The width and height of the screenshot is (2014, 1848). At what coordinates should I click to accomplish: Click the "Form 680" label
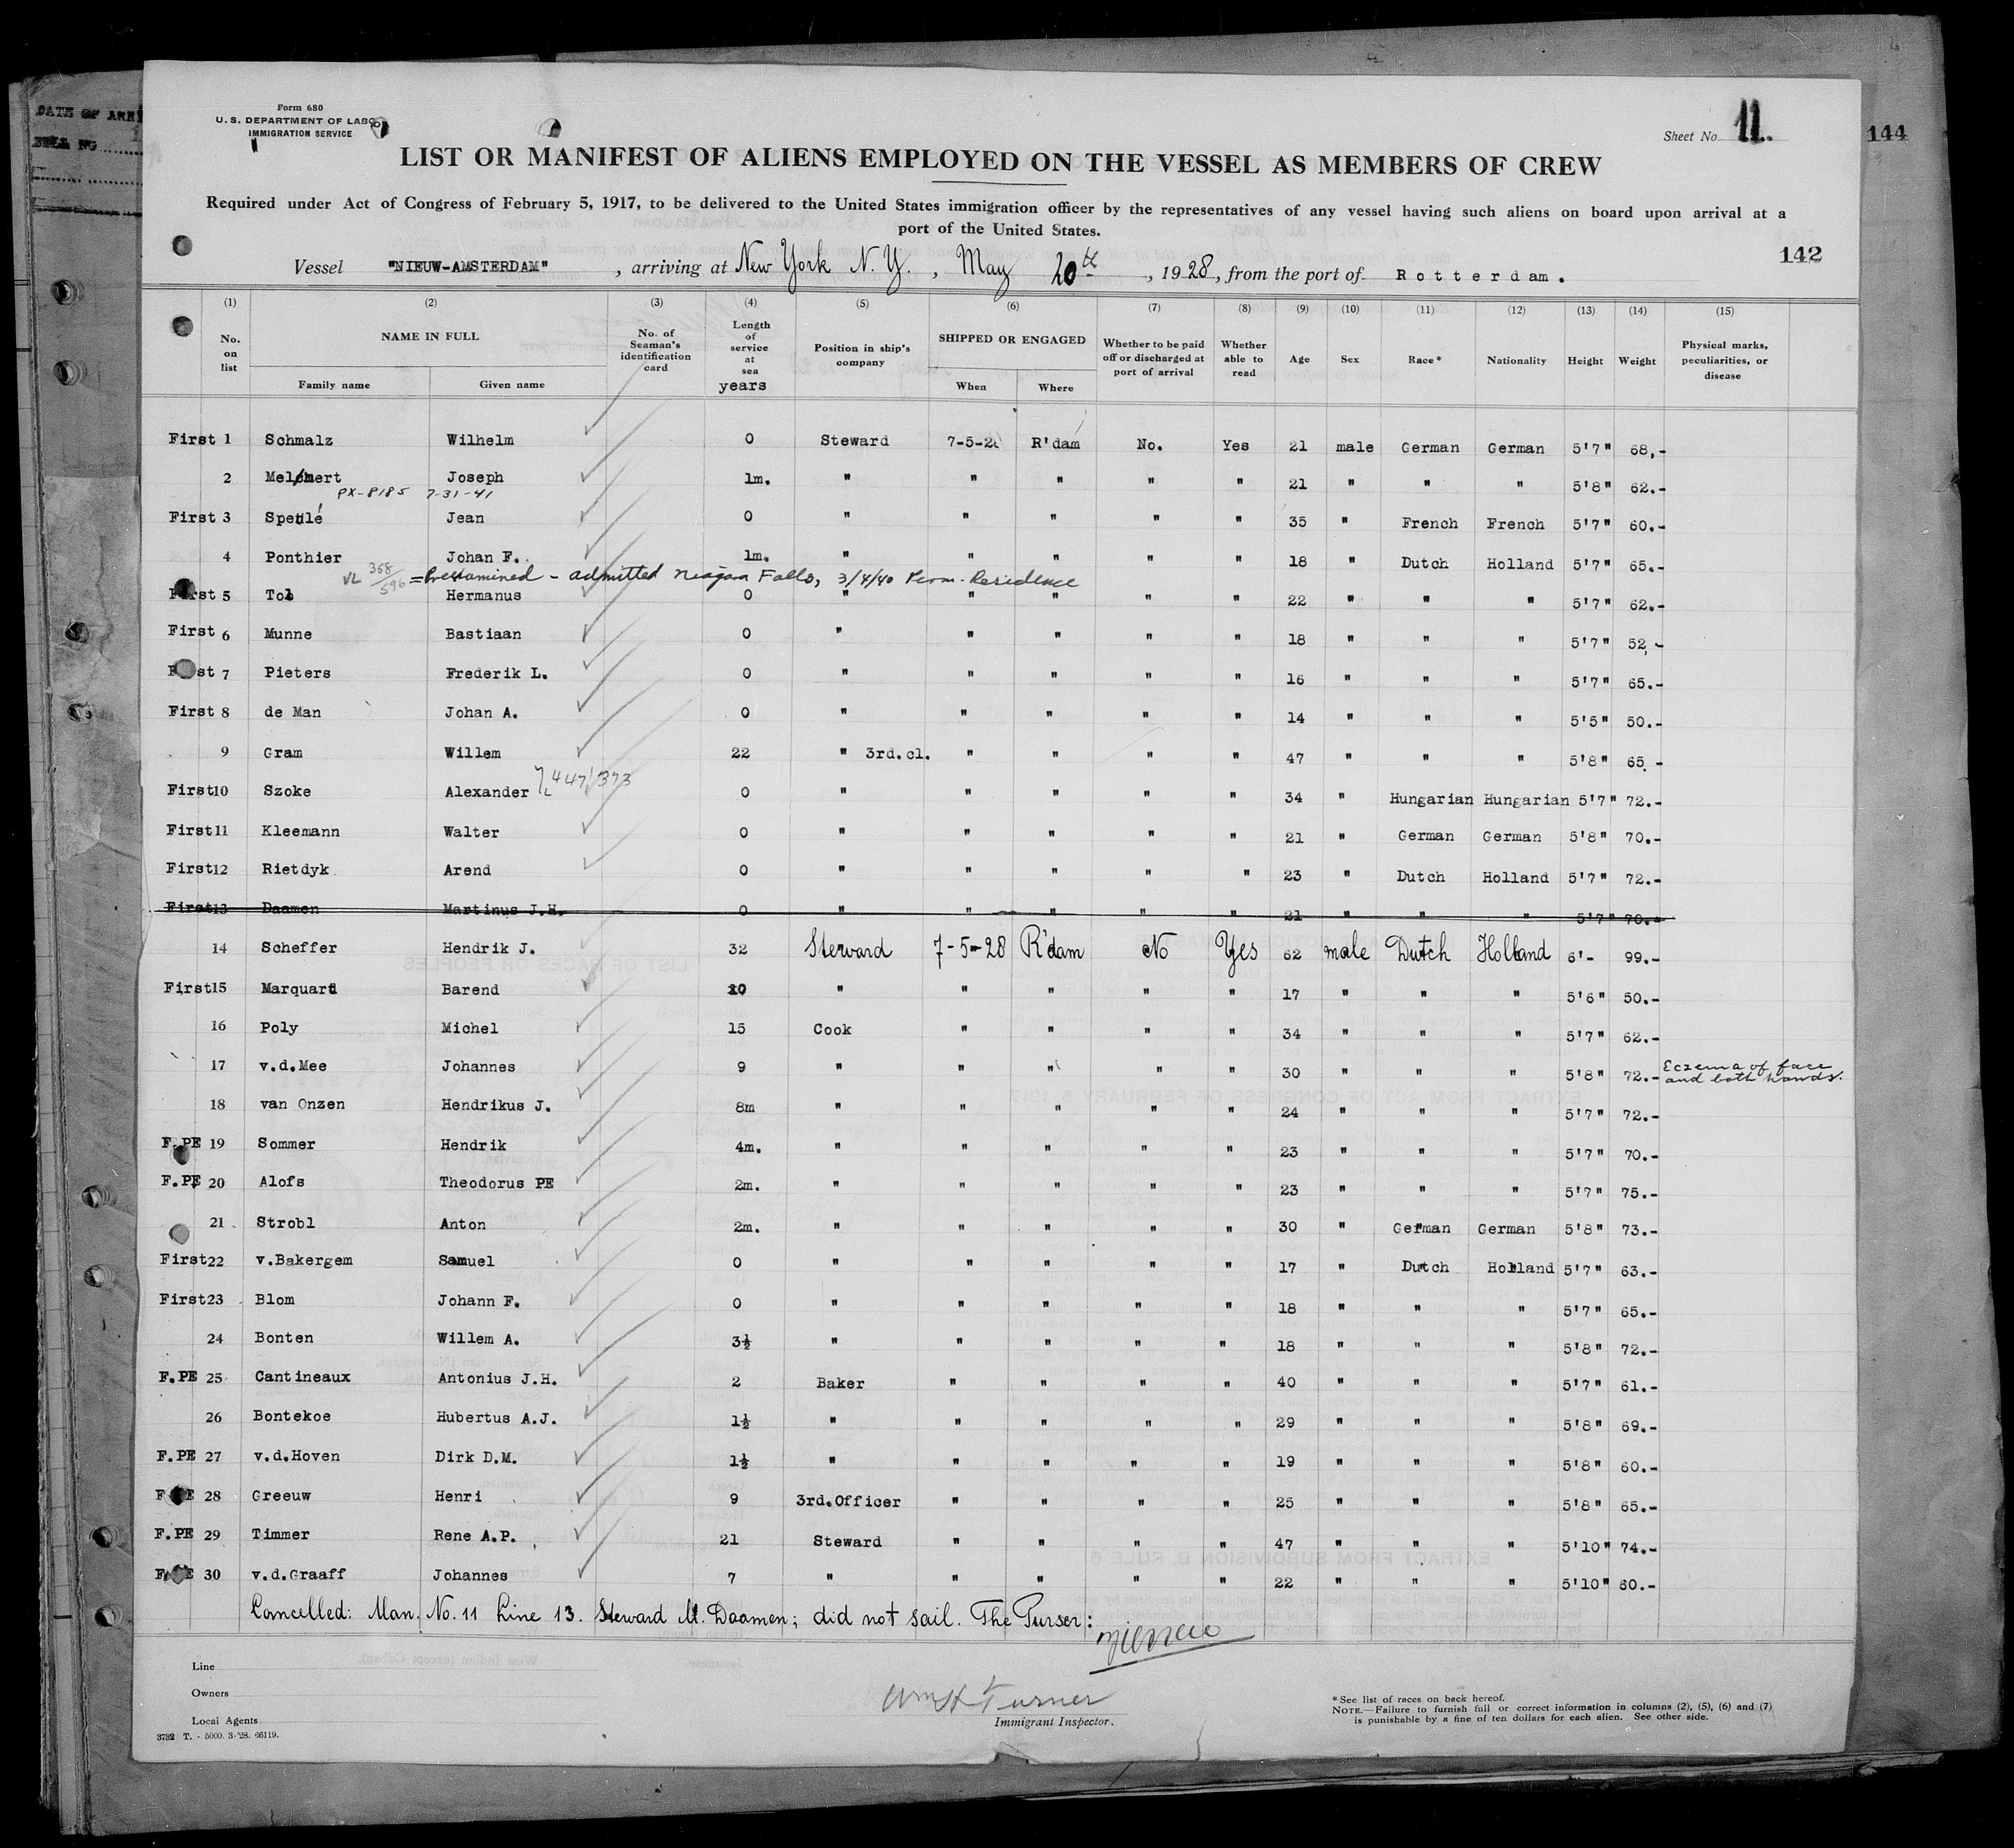[x=301, y=107]
